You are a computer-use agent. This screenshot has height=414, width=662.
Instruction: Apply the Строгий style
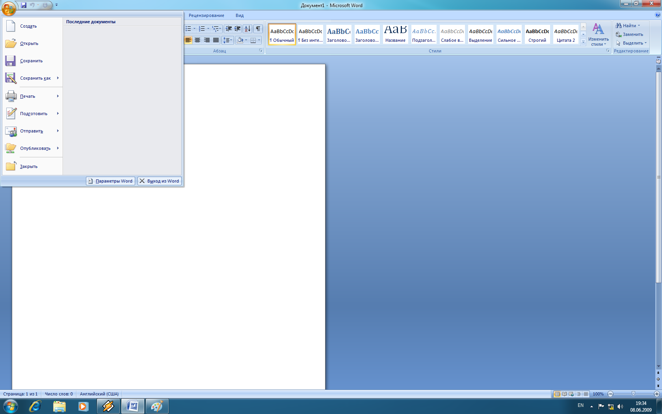(x=537, y=34)
